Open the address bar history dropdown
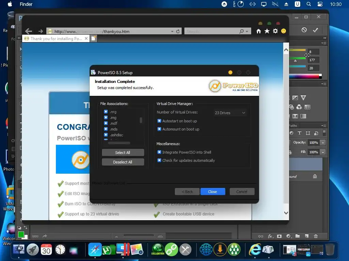Screen dimensions: 349x261 (172, 32)
